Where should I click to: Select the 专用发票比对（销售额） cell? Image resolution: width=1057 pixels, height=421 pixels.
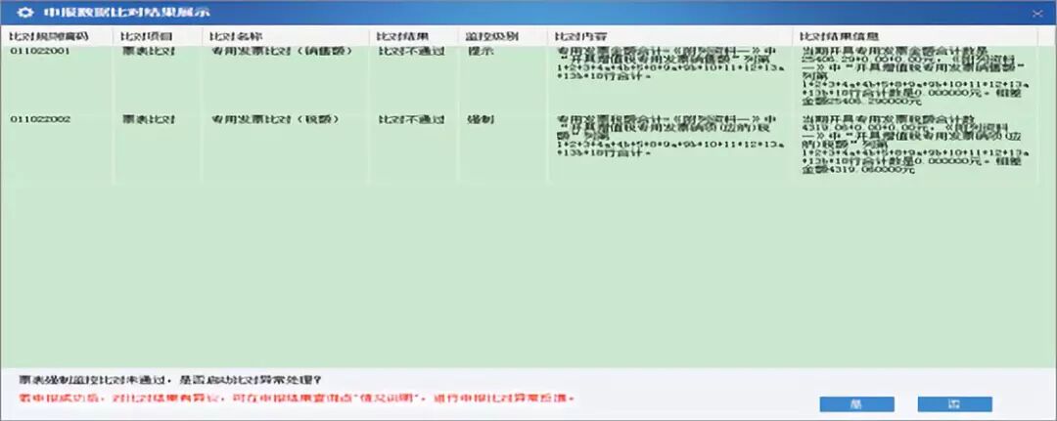[281, 51]
